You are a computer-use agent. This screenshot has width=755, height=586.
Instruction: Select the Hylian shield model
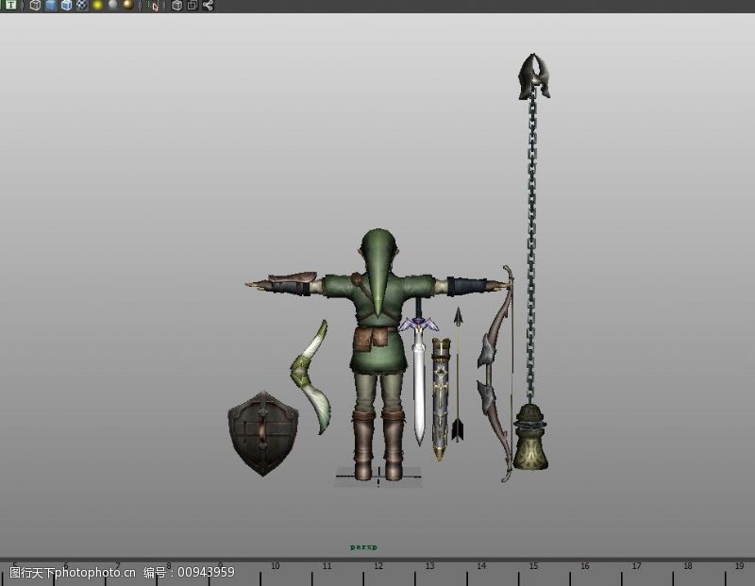pyautogui.click(x=263, y=433)
